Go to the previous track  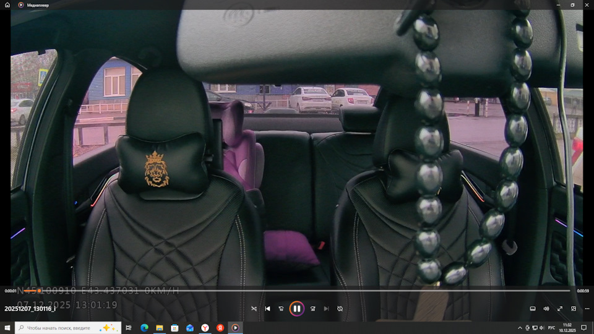[267, 309]
